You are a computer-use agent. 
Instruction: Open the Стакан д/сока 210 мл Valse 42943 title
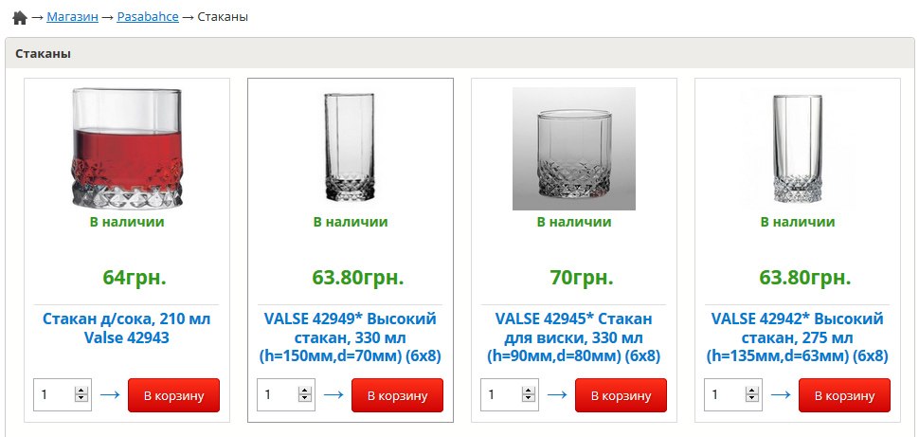click(x=127, y=328)
